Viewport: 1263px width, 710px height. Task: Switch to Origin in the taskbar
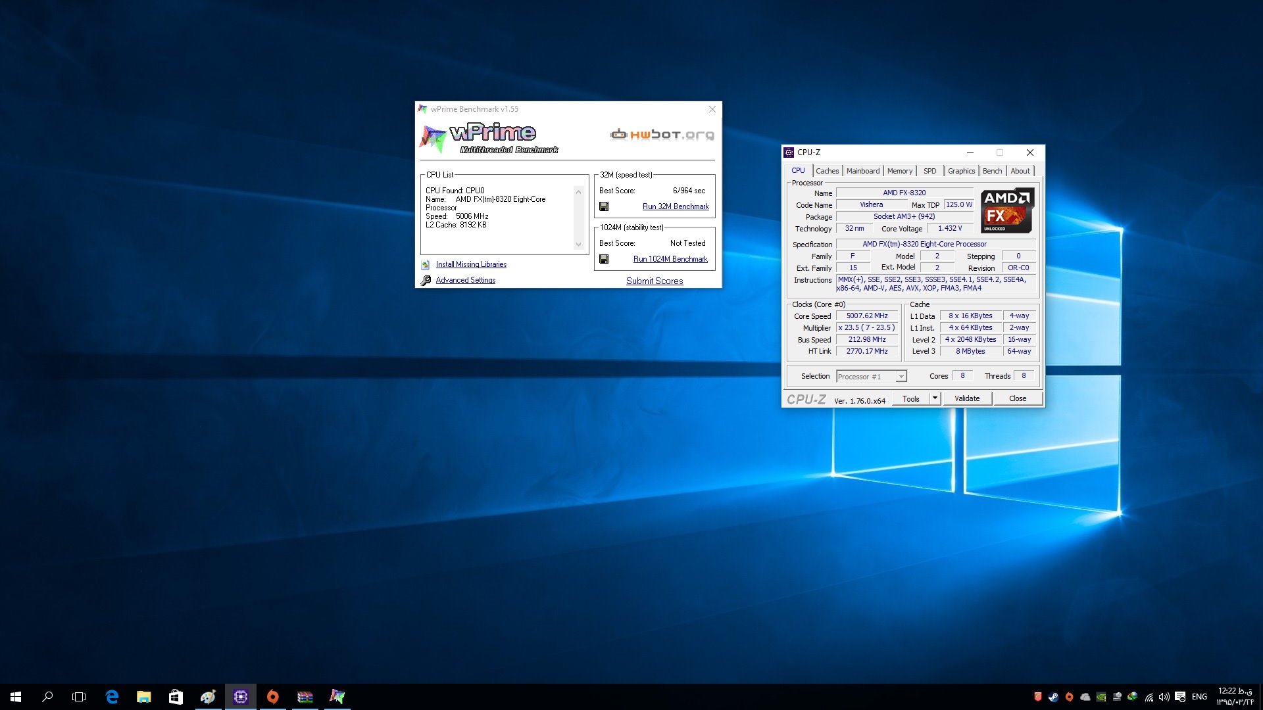point(272,697)
